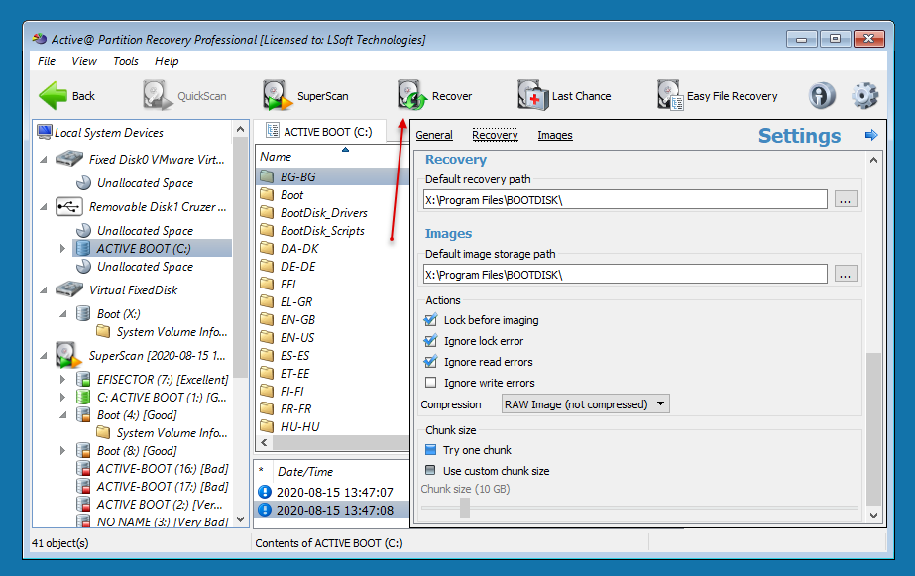Select Use custom chunk size option
The width and height of the screenshot is (915, 576).
click(430, 470)
